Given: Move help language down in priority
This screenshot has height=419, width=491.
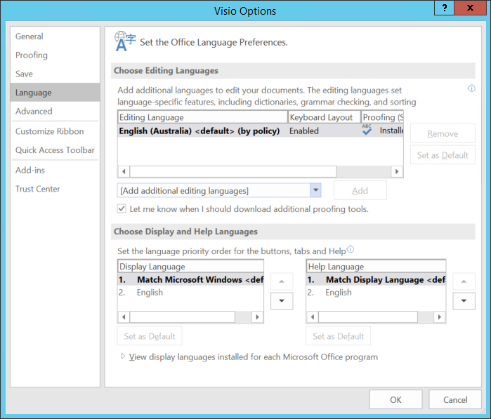Looking at the screenshot, I should point(464,300).
